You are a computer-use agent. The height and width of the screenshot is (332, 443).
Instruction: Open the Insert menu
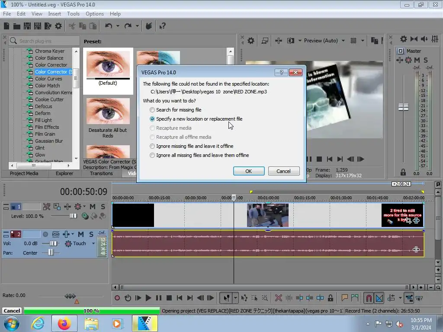(55, 14)
